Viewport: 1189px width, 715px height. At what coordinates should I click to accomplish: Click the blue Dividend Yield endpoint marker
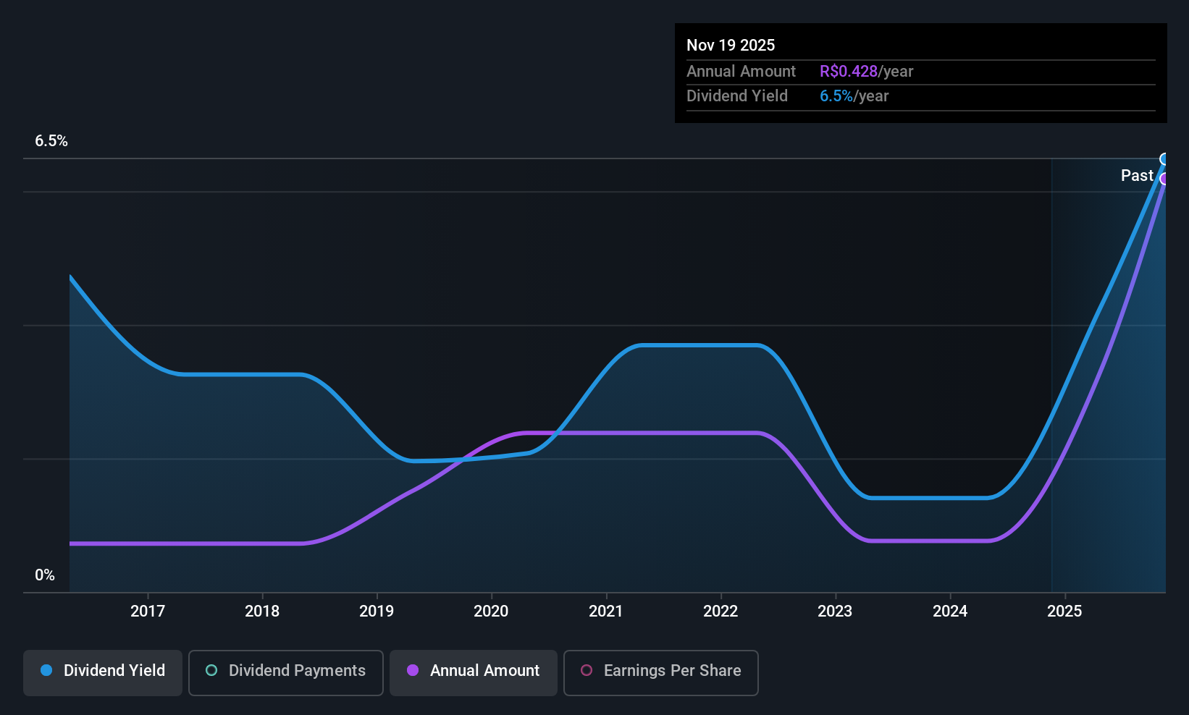pyautogui.click(x=1164, y=159)
